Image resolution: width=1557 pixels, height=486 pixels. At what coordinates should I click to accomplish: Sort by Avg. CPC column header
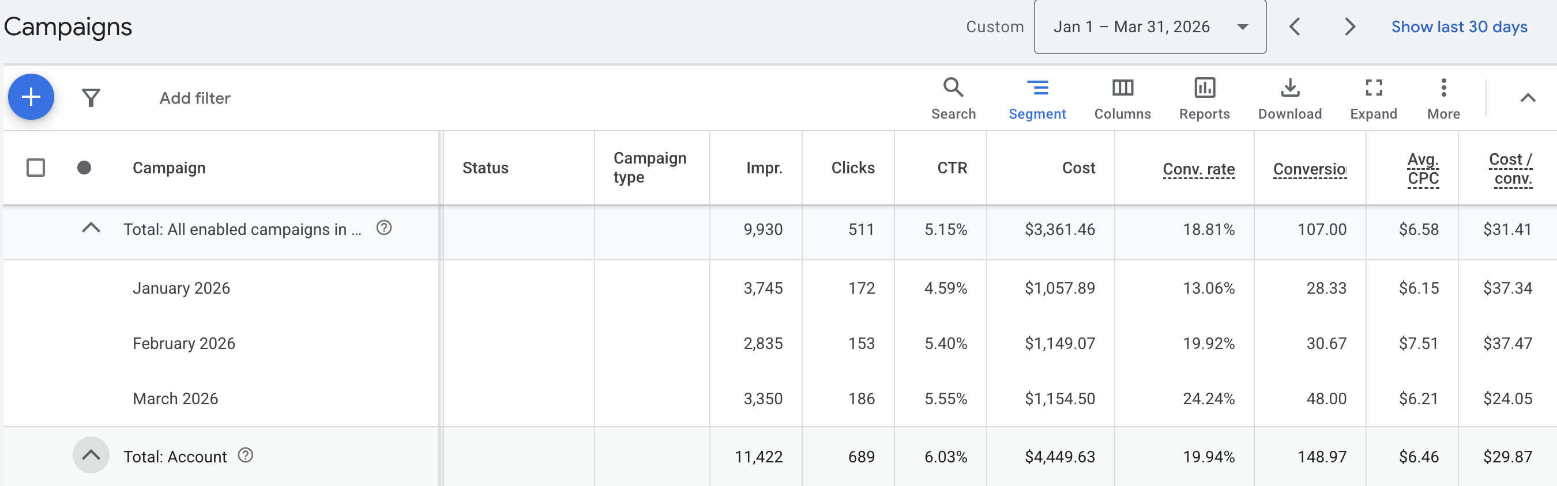[x=1423, y=169]
